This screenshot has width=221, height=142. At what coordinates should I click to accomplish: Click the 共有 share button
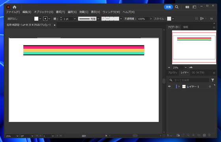point(168,7)
